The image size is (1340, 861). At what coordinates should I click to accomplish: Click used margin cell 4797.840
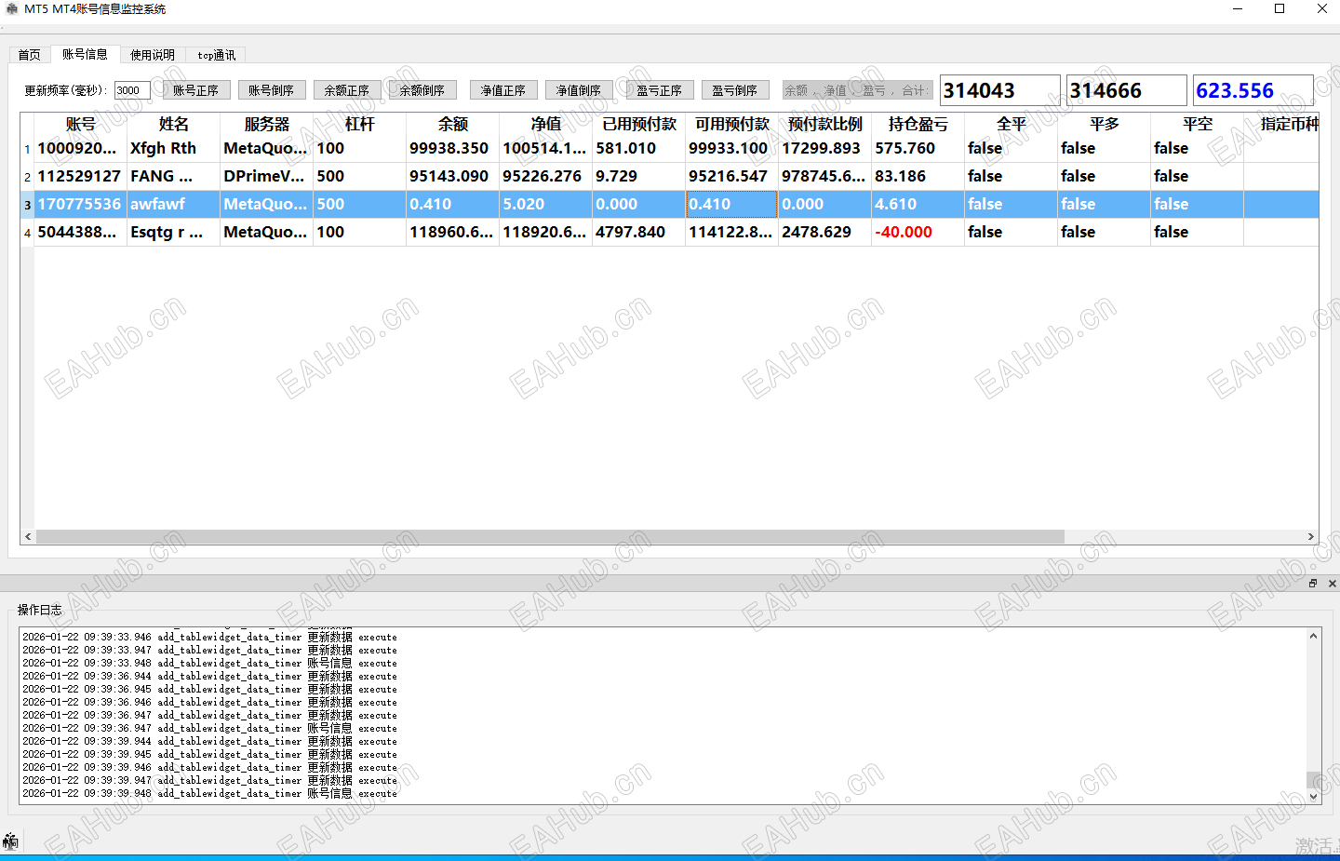coord(639,233)
